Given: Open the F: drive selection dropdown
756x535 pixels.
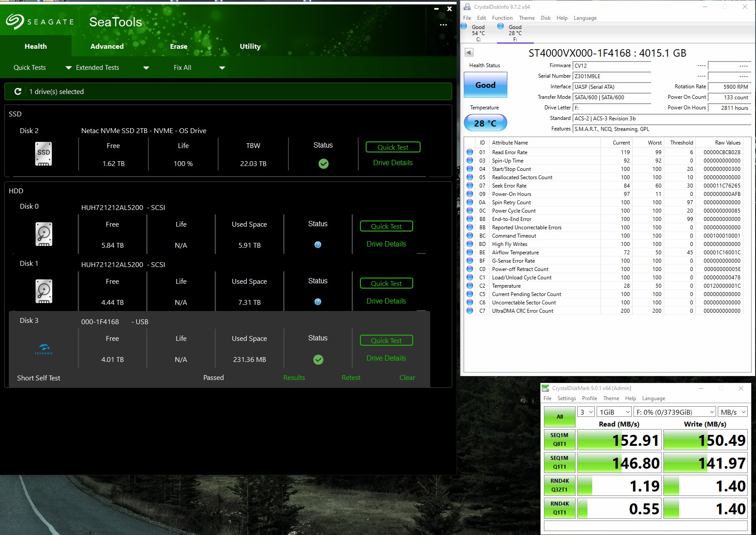Looking at the screenshot, I should point(675,412).
